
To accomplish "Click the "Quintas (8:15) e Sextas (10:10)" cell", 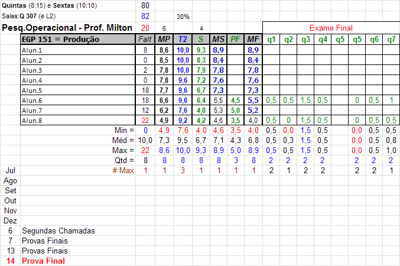I will 50,5.
